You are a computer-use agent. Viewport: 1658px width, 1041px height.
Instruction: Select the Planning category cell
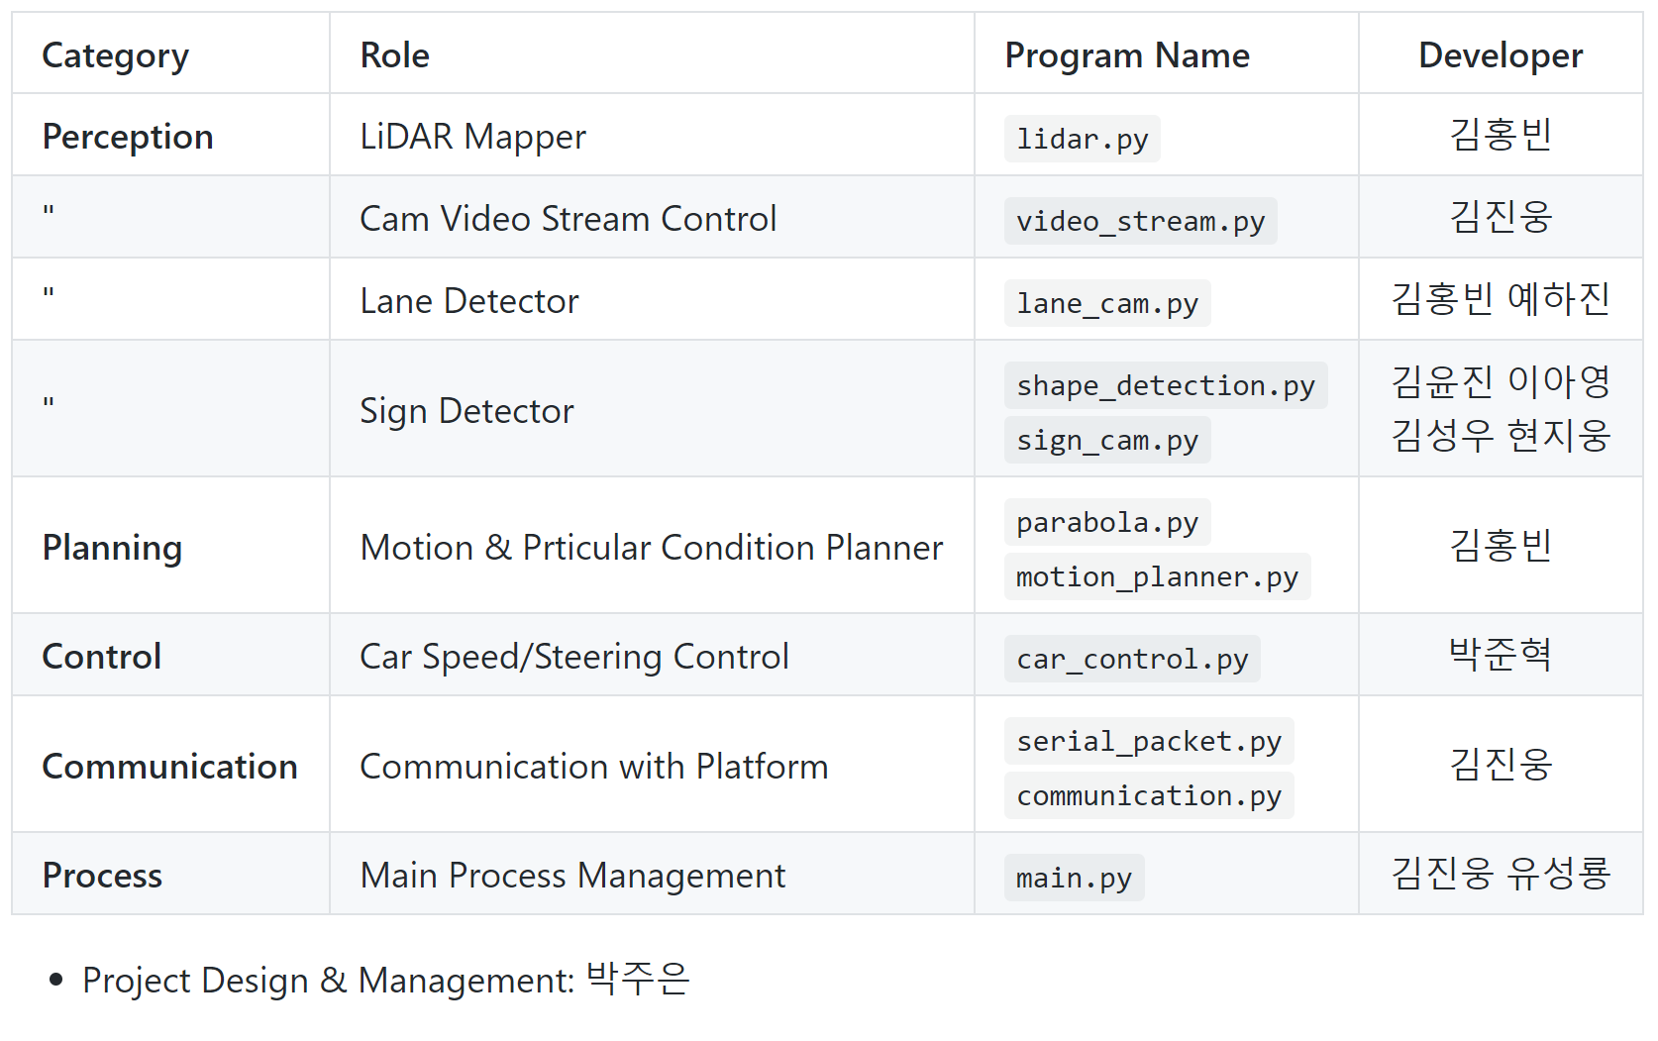[170, 546]
